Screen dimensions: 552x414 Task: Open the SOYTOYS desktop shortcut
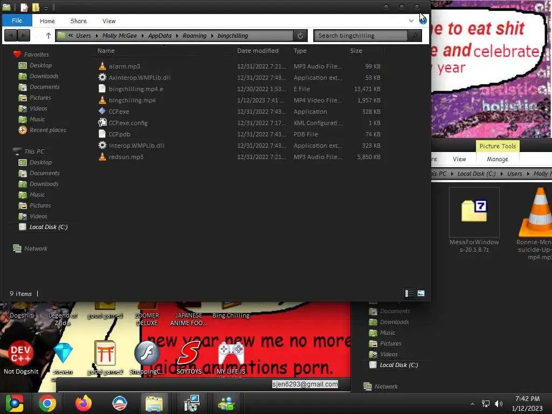coord(189,357)
